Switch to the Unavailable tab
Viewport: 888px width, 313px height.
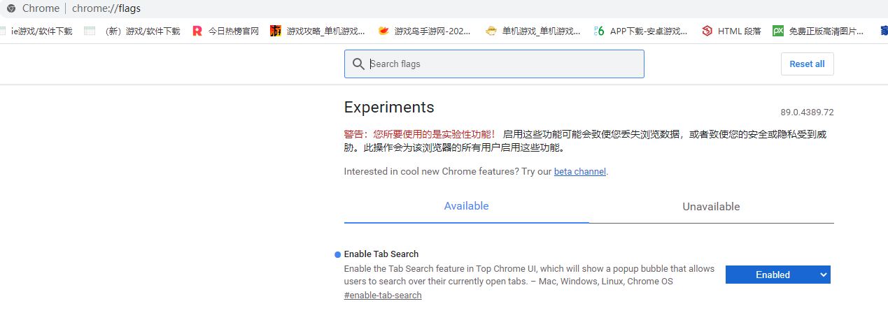[x=711, y=207]
